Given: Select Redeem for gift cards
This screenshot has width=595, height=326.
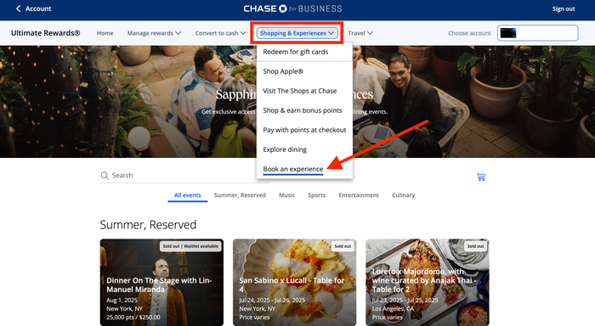Looking at the screenshot, I should coord(296,52).
